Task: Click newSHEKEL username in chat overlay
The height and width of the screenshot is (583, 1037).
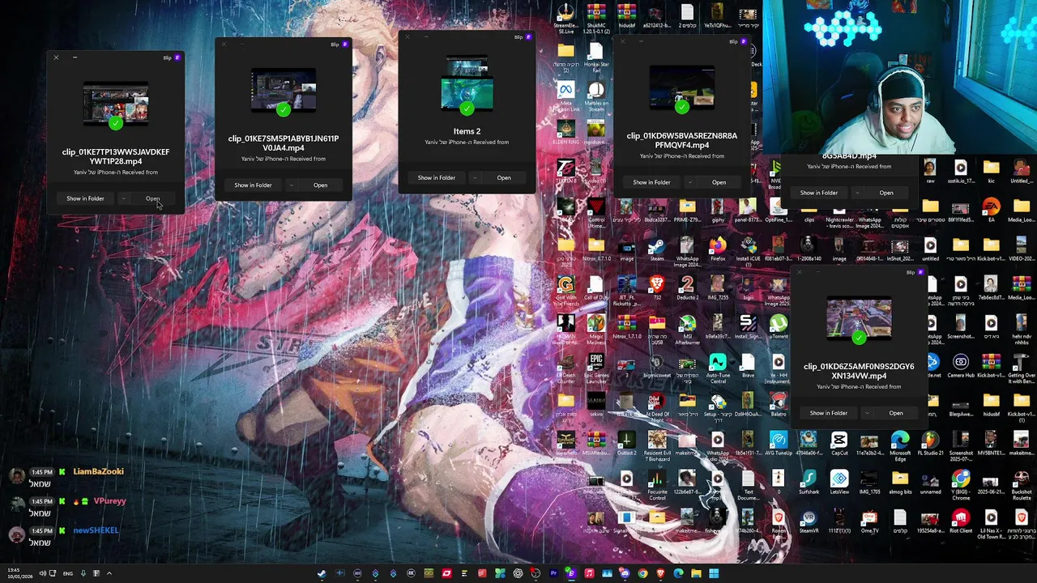Action: pyautogui.click(x=96, y=530)
